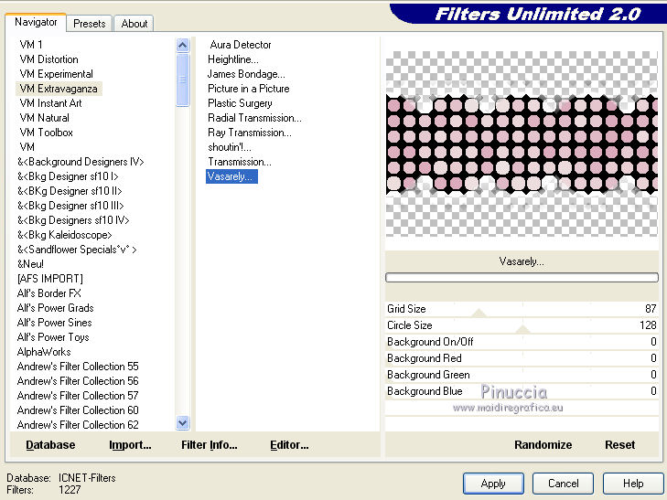667x500 pixels.
Task: Click the scroll up arrow in category list
Action: click(x=182, y=45)
